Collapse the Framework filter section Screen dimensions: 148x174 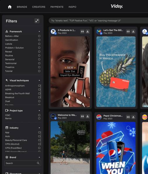[x=39, y=31]
